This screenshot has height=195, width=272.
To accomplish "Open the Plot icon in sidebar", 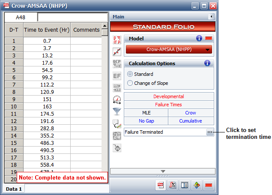I will click(x=117, y=52).
